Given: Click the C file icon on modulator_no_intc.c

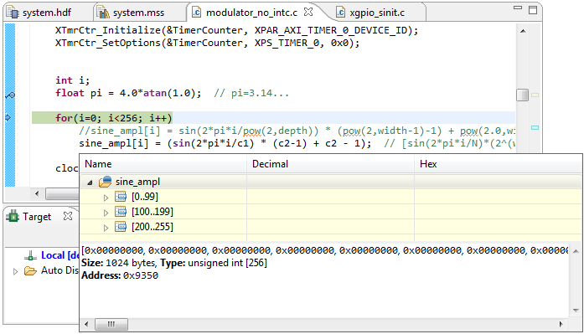Looking at the screenshot, I should (196, 13).
